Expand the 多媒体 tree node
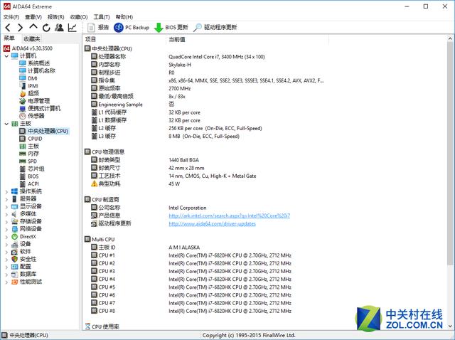455x340 pixels. [6, 214]
